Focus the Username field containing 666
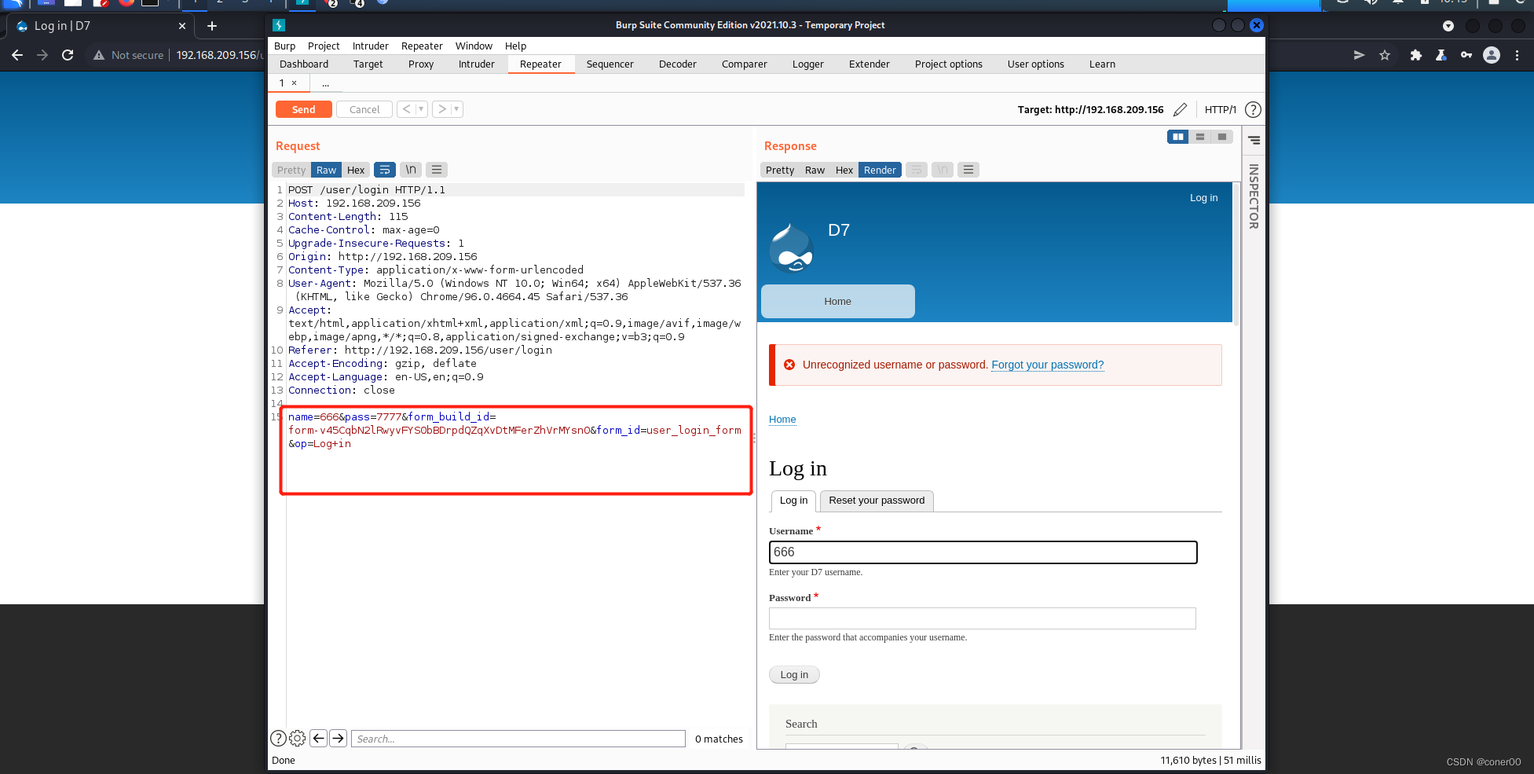Viewport: 1534px width, 774px height. 983,552
